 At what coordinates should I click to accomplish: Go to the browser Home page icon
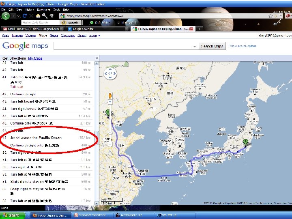pyautogui.click(x=38, y=16)
